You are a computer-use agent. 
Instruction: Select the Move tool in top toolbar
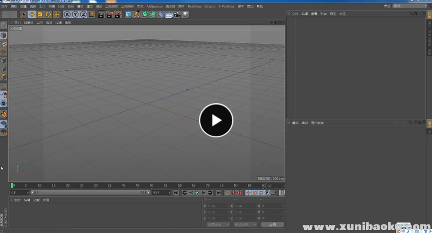(x=32, y=14)
